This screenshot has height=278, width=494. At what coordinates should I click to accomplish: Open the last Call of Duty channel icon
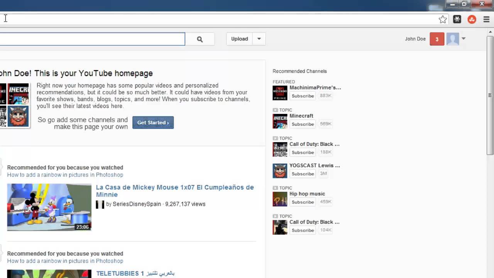point(280,227)
